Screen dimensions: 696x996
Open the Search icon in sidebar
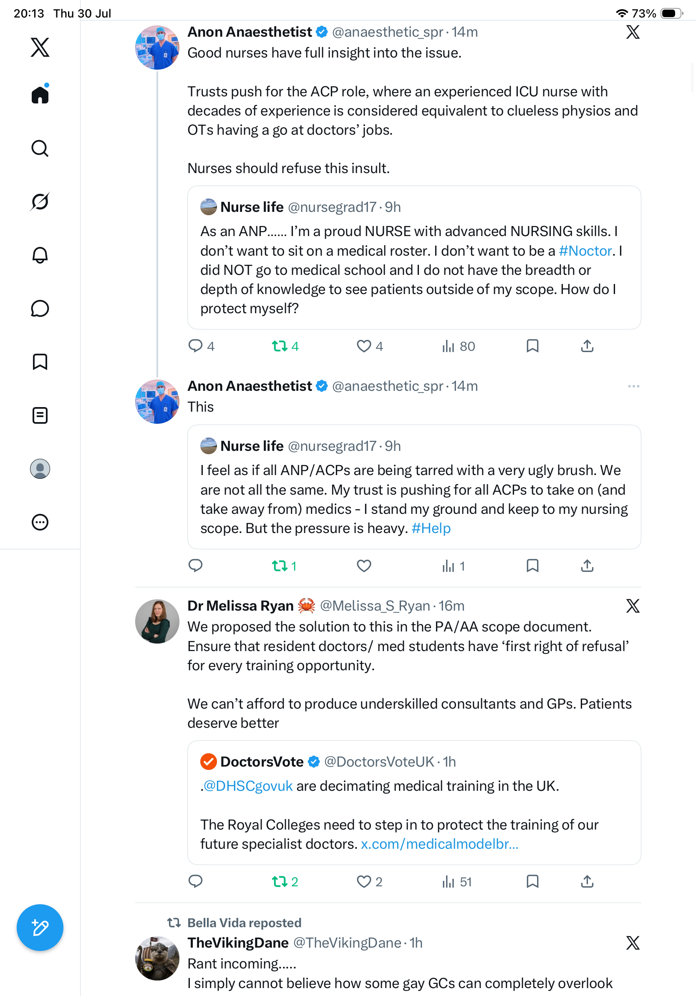(x=40, y=148)
